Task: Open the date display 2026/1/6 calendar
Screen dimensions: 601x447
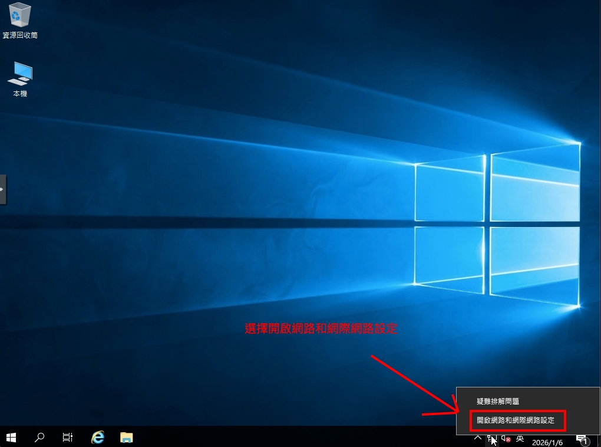Action: [548, 442]
